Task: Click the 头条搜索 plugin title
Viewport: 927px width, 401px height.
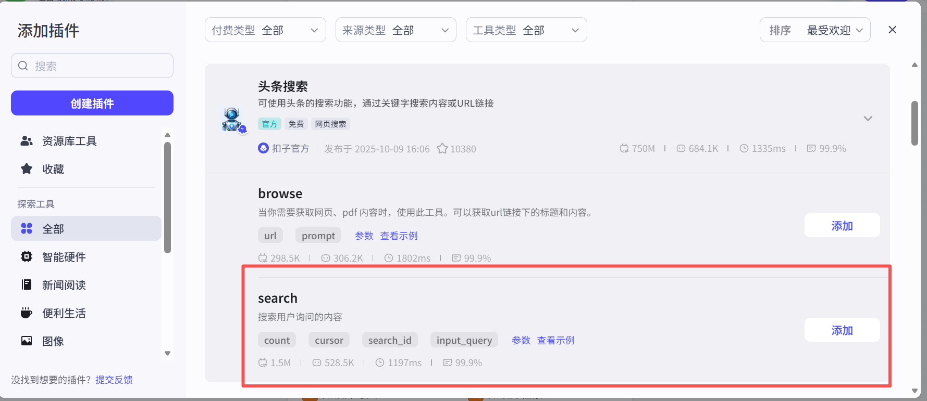Action: (x=283, y=86)
